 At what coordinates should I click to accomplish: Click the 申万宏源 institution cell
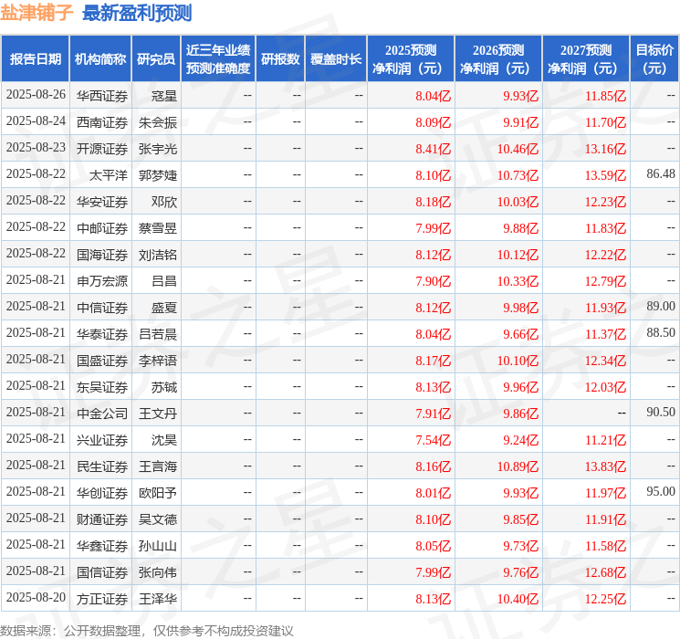[x=102, y=281]
